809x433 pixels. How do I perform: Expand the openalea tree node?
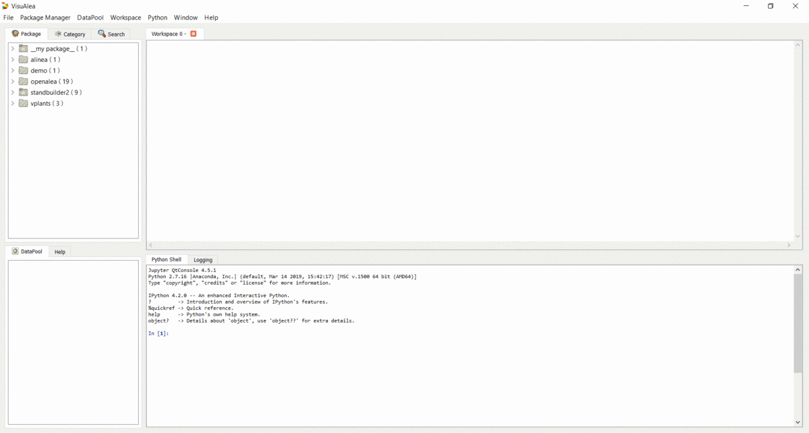pos(13,81)
